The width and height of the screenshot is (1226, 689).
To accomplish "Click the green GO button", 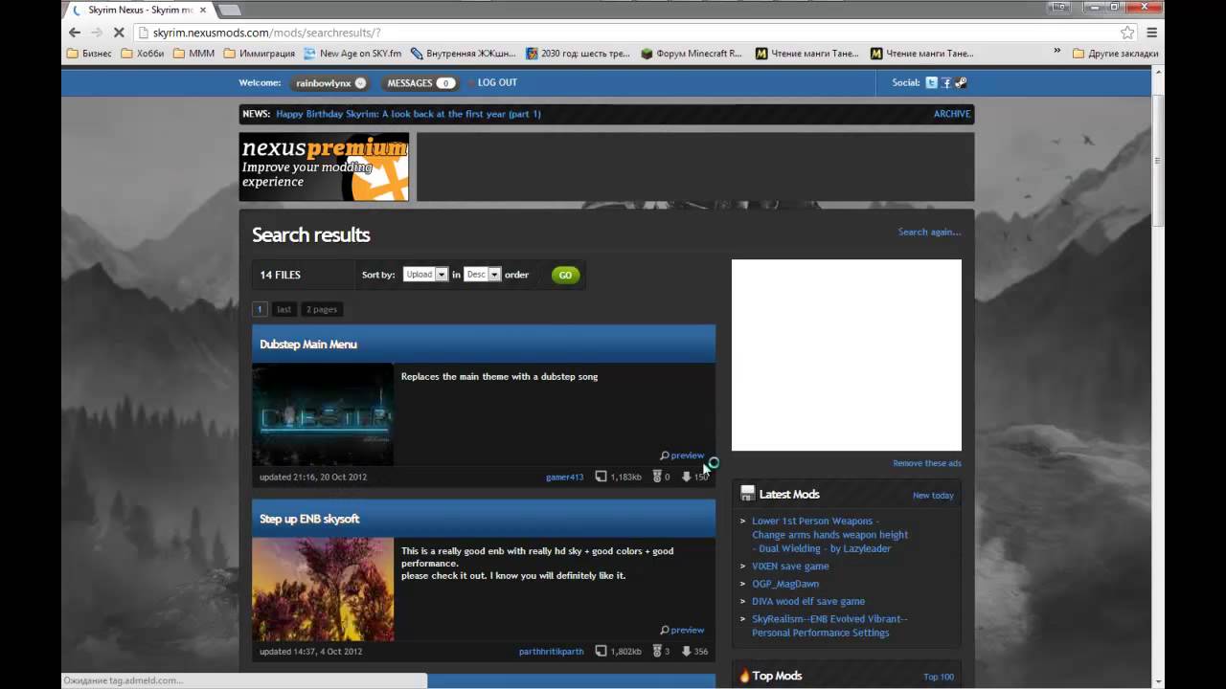I will click(565, 275).
